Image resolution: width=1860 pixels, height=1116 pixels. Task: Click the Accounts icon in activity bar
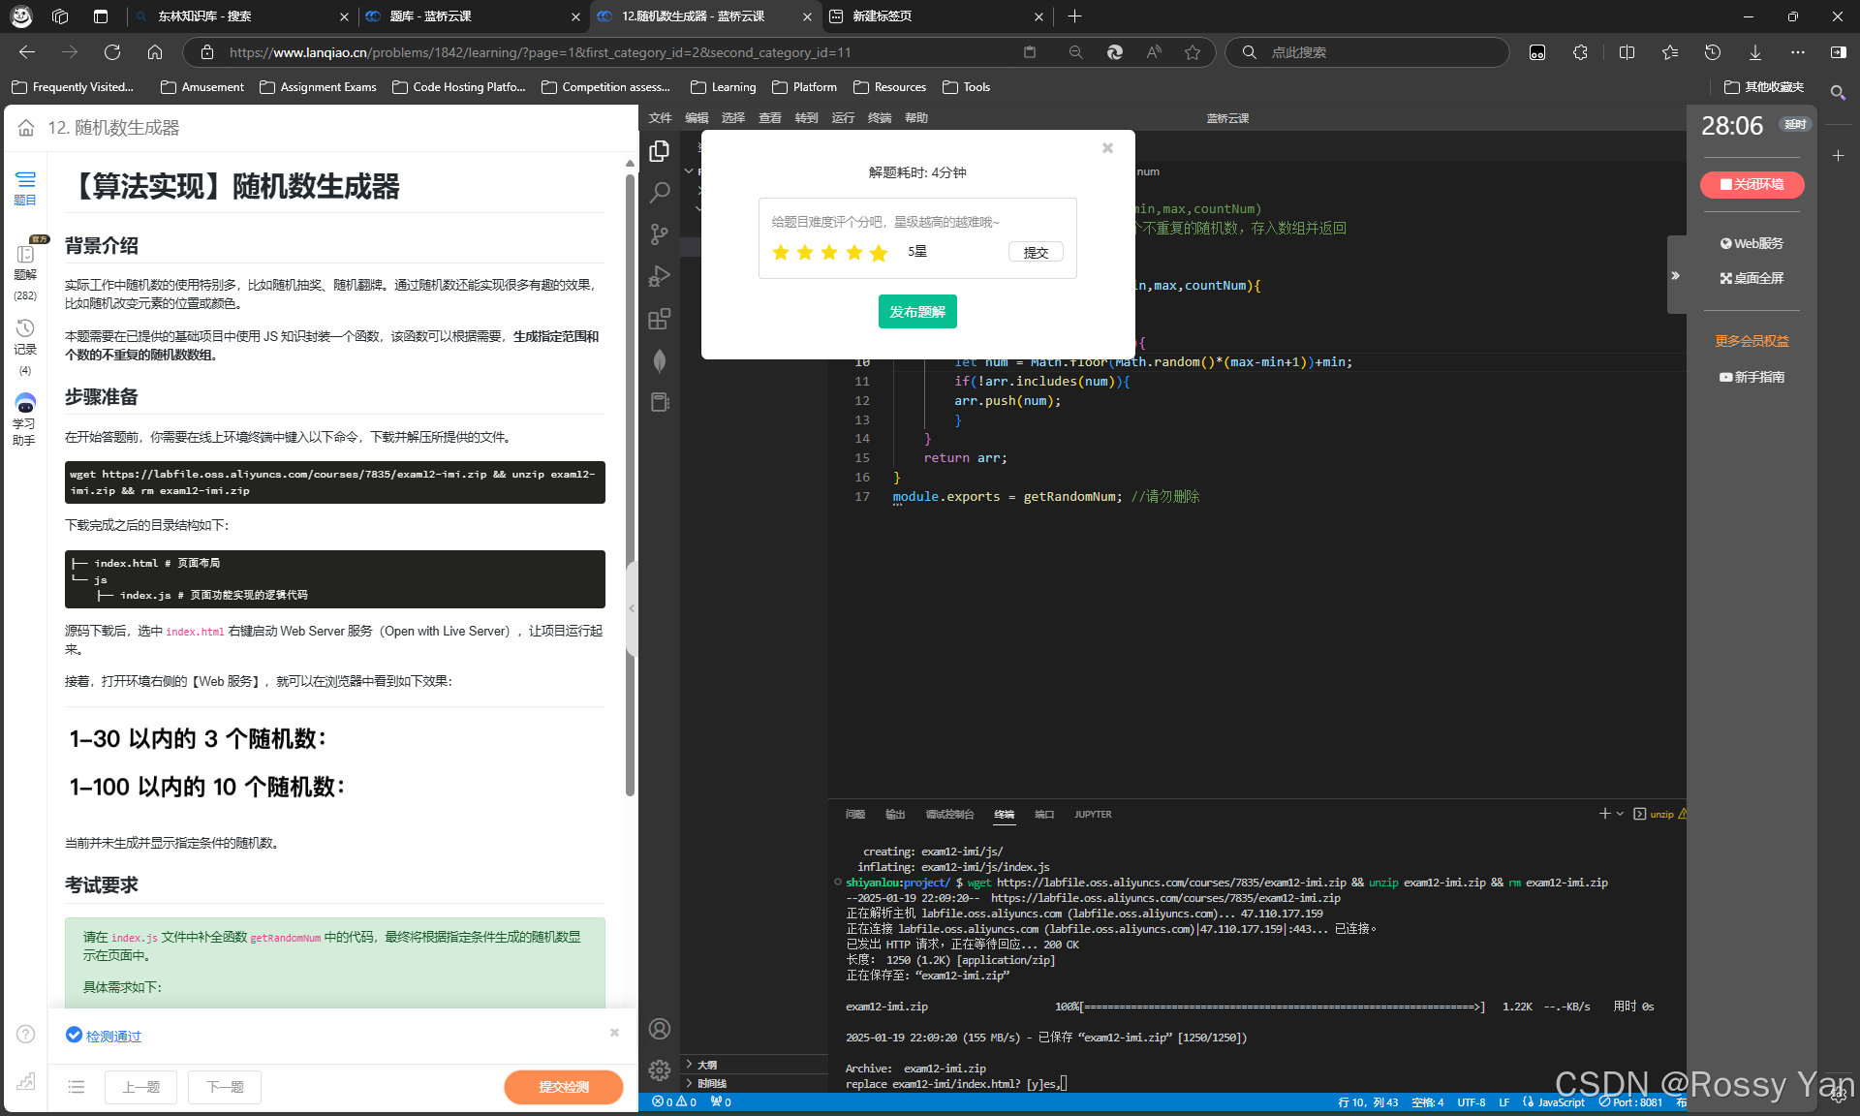click(660, 1029)
